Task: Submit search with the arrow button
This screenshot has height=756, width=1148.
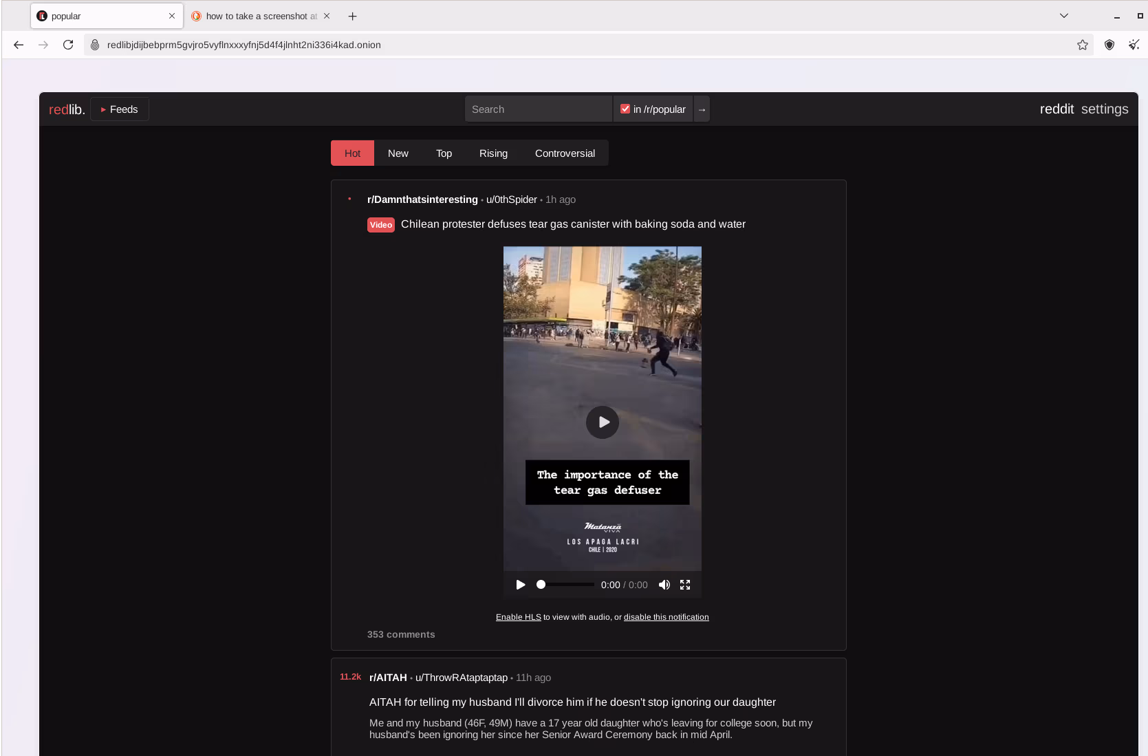Action: click(x=702, y=109)
